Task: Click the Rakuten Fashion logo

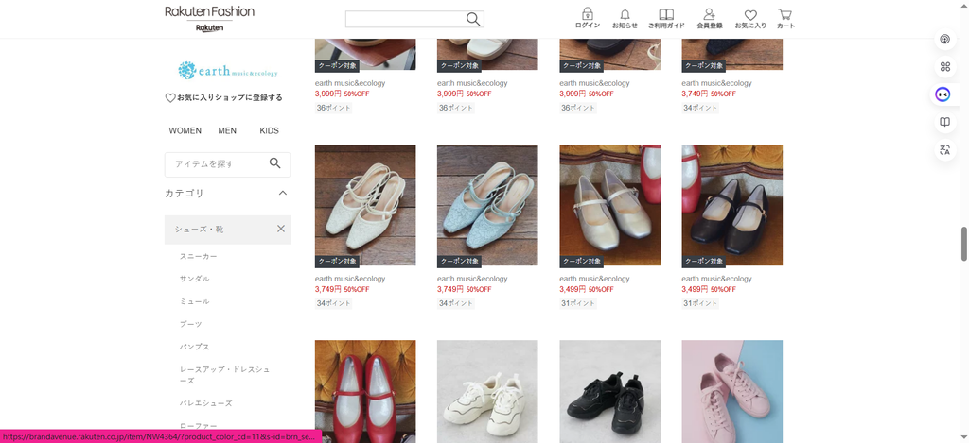Action: click(x=209, y=11)
